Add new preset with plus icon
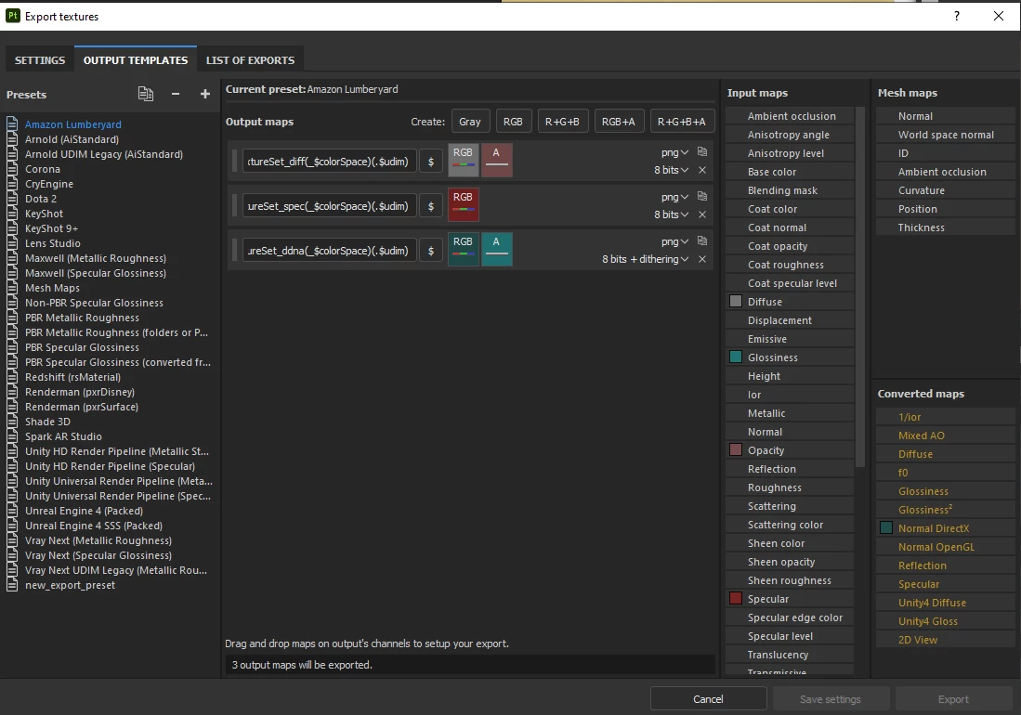Viewport: 1021px width, 715px height. 205,95
